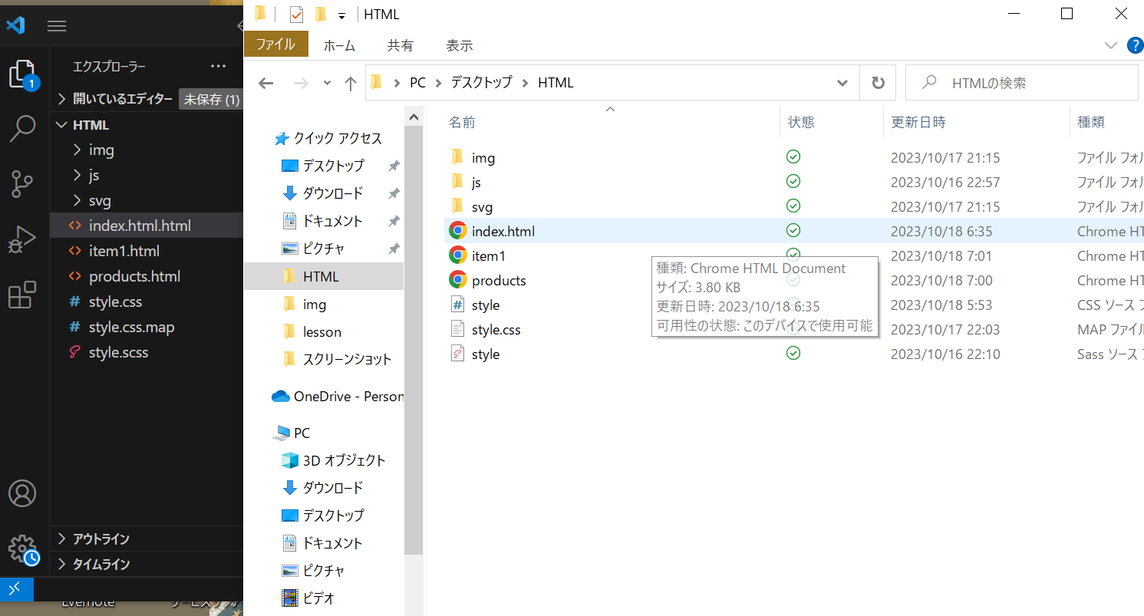Click the Accounts icon in VS Code sidebar
The height and width of the screenshot is (616, 1144).
tap(23, 494)
